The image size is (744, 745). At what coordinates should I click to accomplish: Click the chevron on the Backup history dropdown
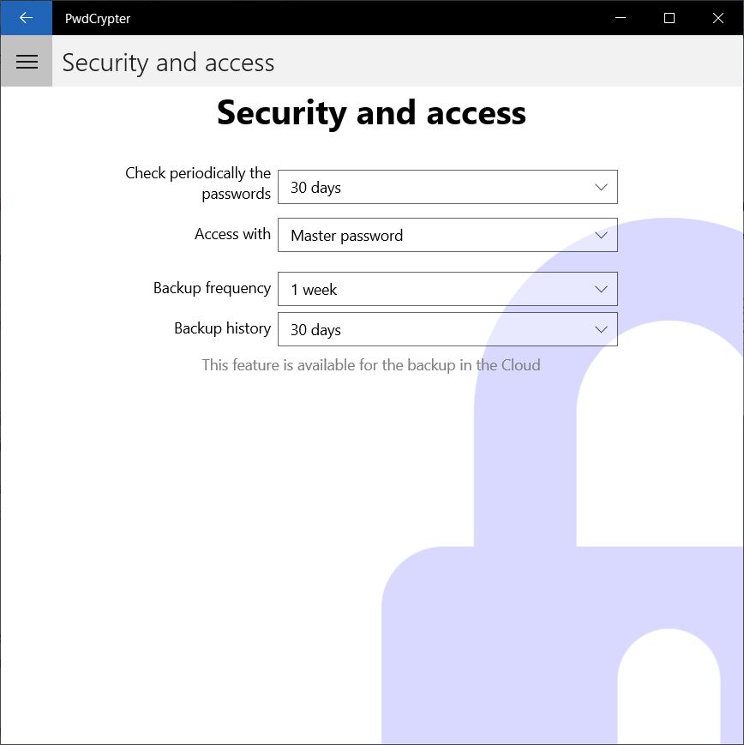pos(601,329)
